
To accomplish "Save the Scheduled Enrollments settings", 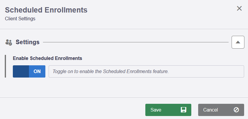I will 168,110.
